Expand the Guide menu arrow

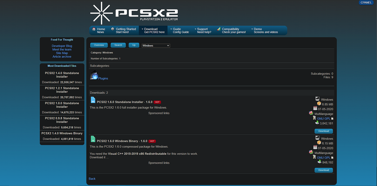tap(171, 29)
